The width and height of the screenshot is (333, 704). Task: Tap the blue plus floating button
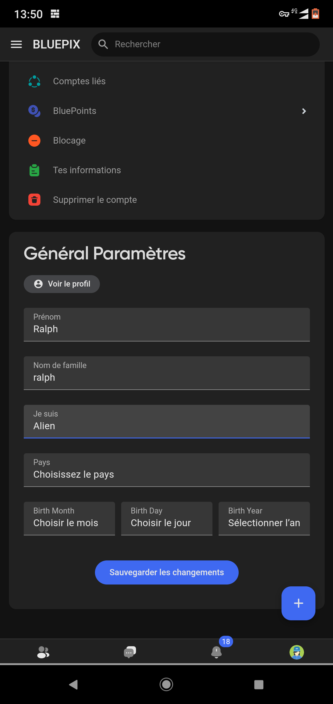click(298, 603)
